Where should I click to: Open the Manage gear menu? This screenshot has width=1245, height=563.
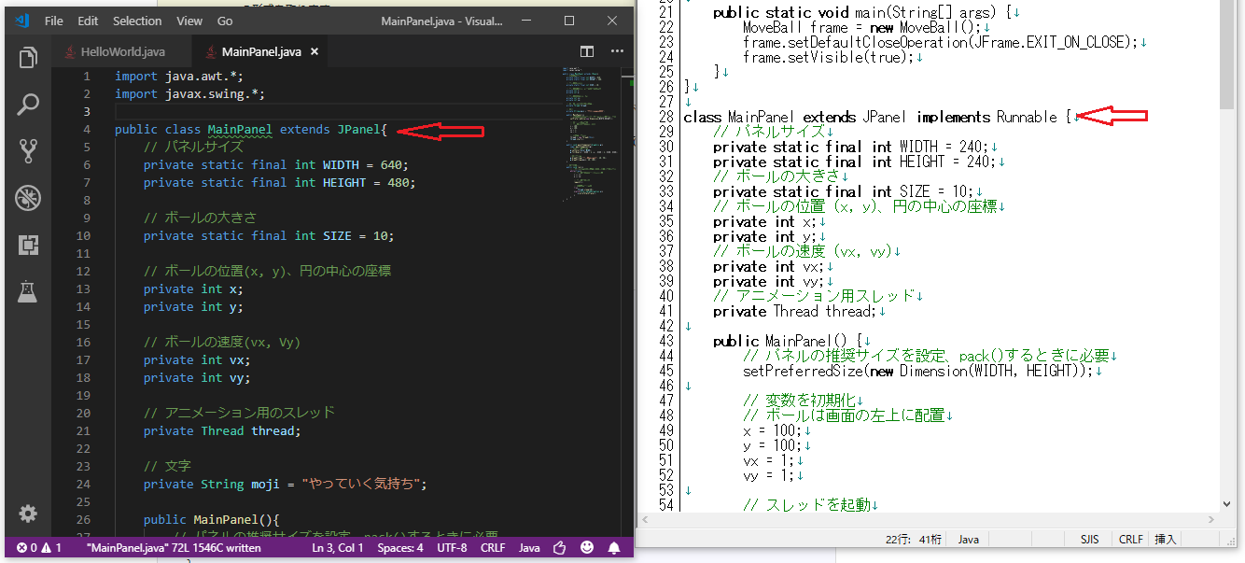click(27, 513)
